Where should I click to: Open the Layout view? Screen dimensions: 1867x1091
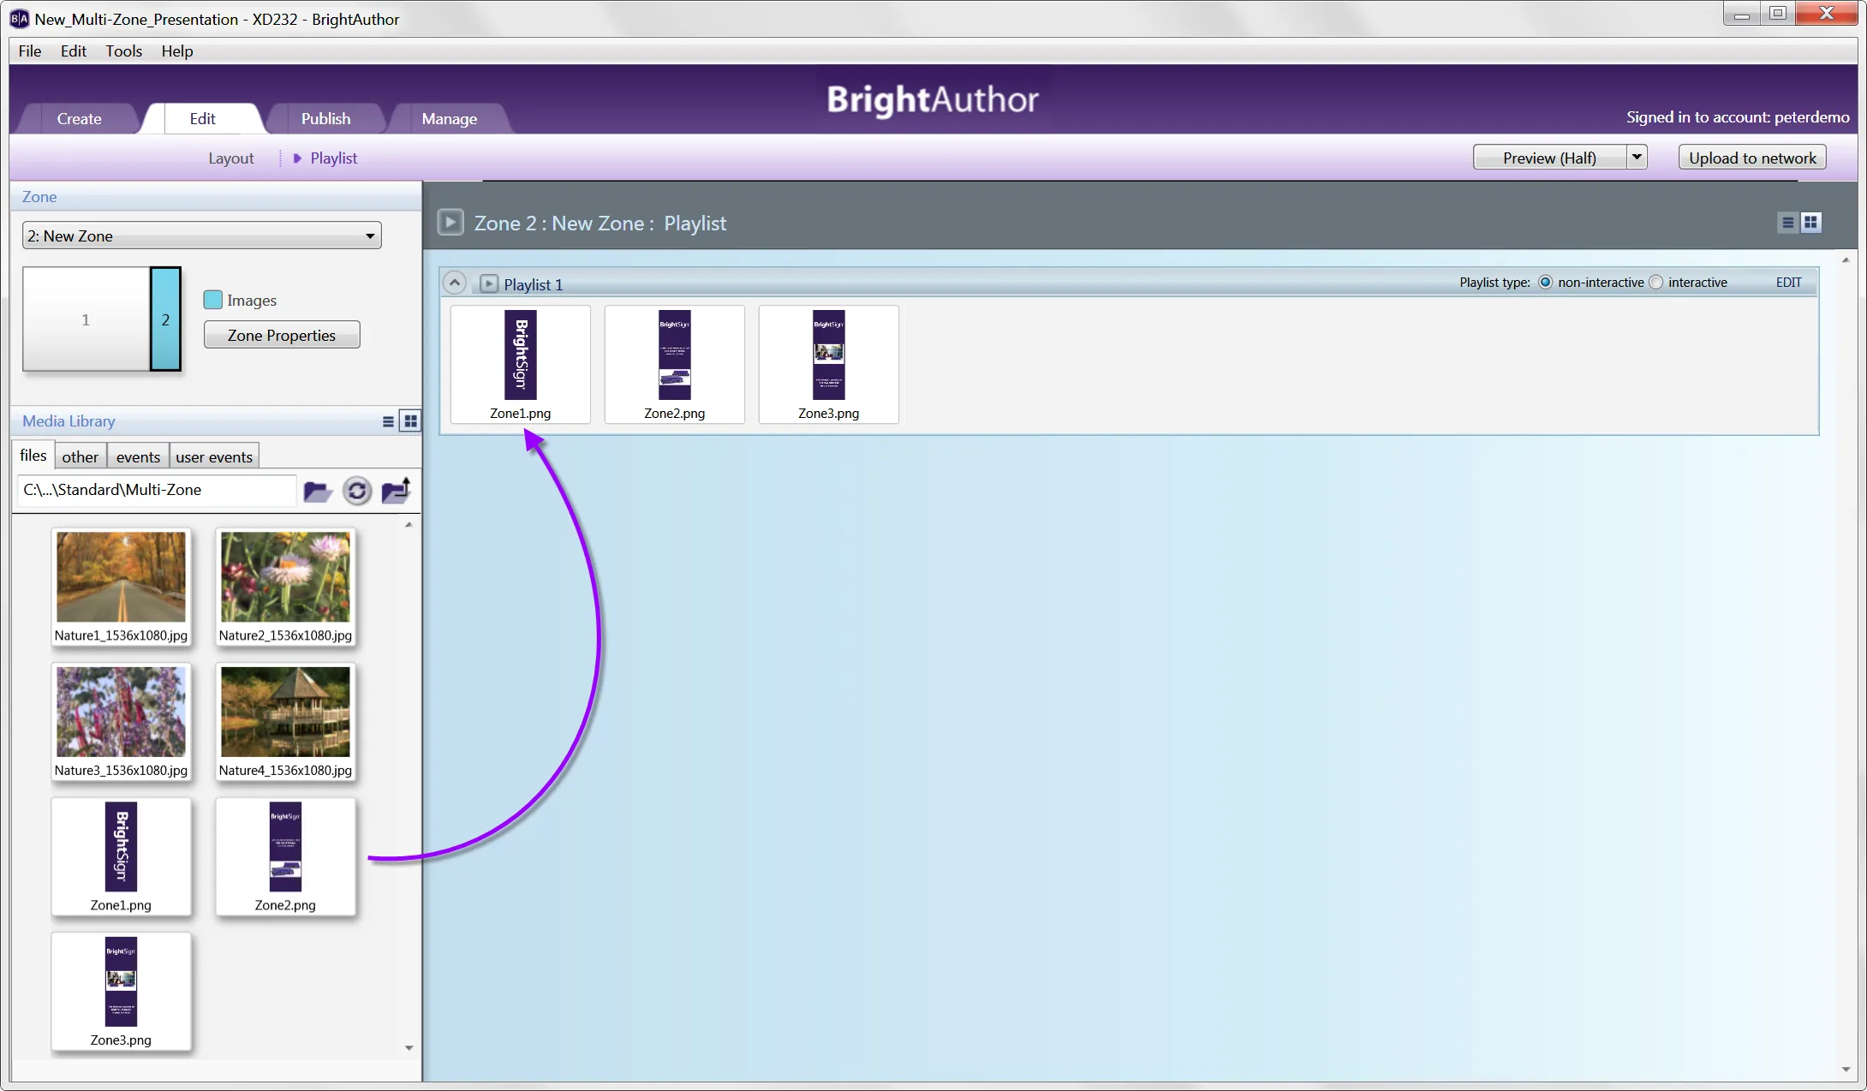click(231, 158)
